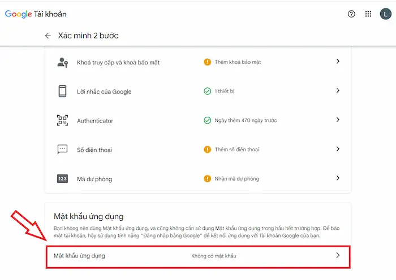Expand the Mã dự phòng row chevron
Image resolution: width=396 pixels, height=280 pixels.
coord(338,178)
